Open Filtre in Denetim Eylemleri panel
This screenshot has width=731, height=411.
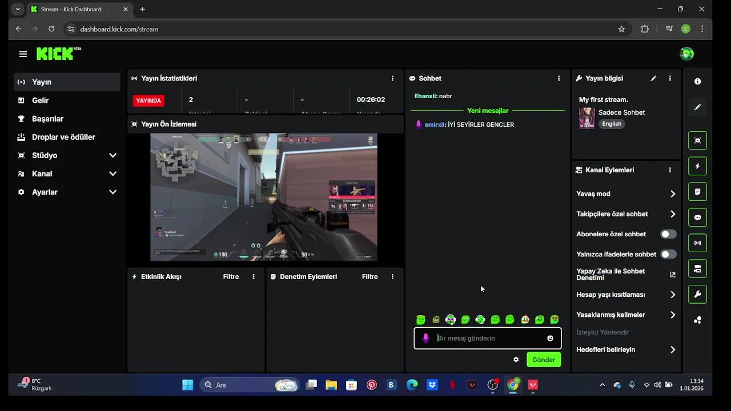369,277
